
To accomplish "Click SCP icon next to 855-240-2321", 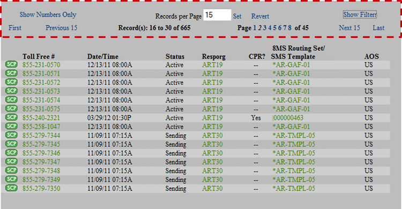I will click(11, 117).
